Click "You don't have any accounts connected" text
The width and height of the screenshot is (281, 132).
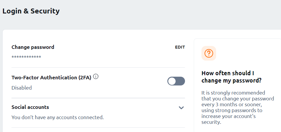(x=58, y=118)
